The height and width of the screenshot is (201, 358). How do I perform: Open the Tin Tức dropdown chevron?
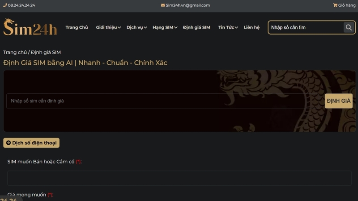point(236,28)
